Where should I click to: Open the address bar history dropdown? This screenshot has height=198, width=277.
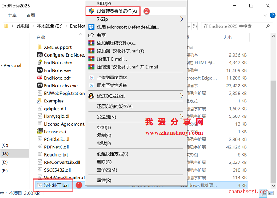pos(189,26)
